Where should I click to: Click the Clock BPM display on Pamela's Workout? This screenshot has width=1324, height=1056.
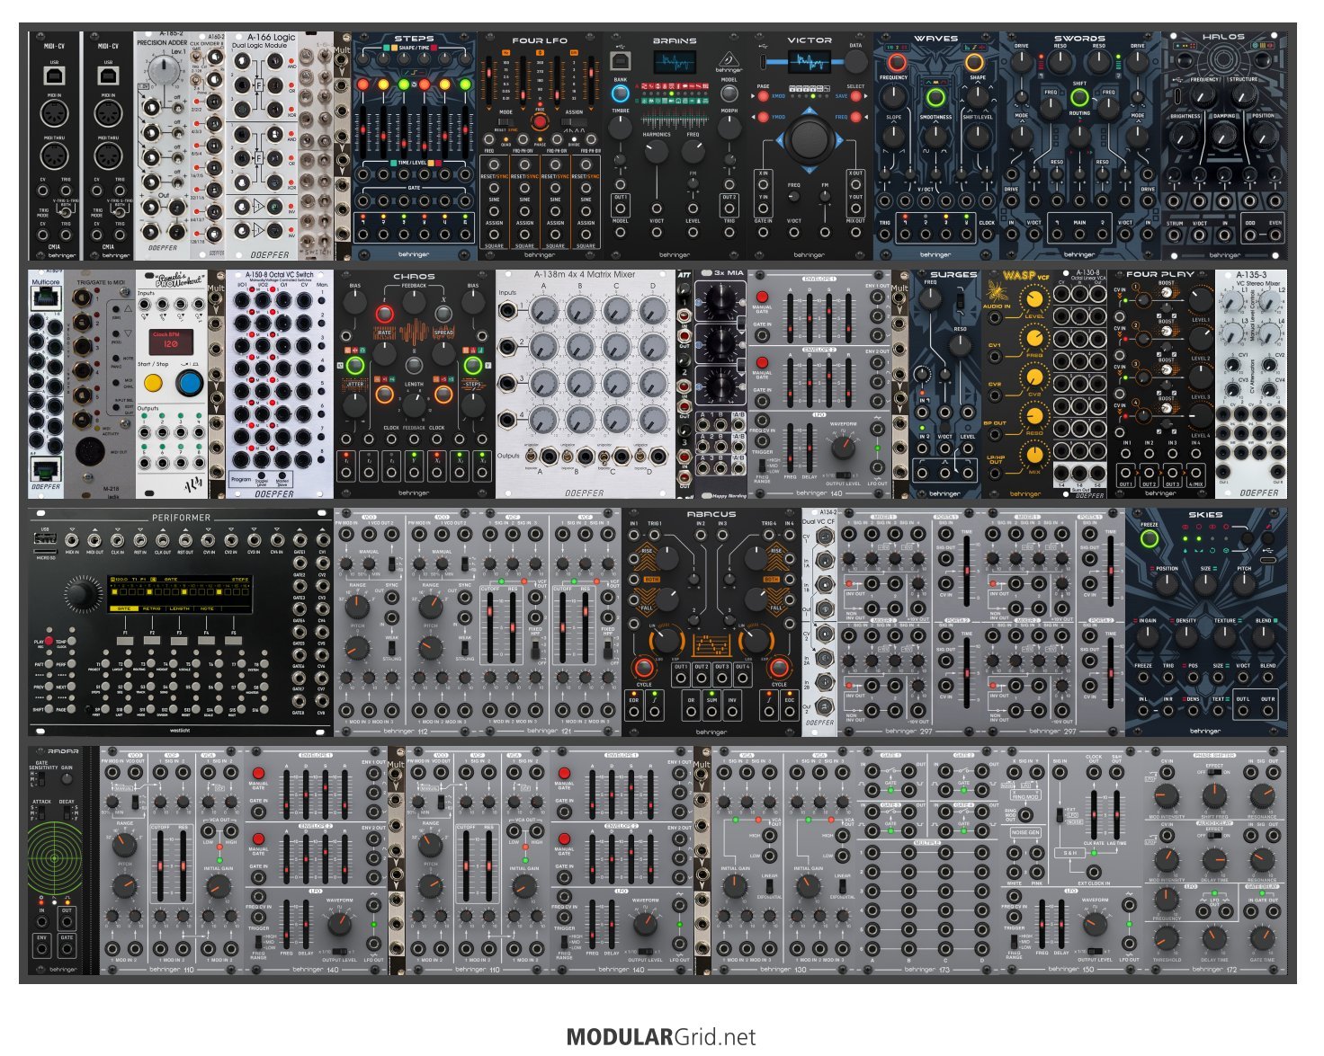click(171, 341)
